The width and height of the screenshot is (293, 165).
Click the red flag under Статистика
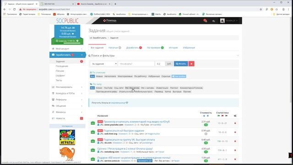click(x=222, y=116)
